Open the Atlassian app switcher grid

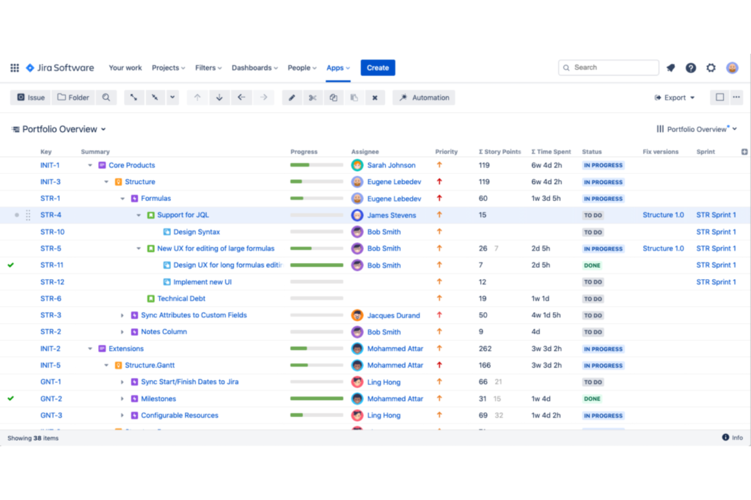click(14, 67)
